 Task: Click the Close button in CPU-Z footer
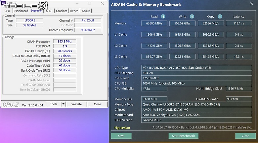click(x=97, y=104)
